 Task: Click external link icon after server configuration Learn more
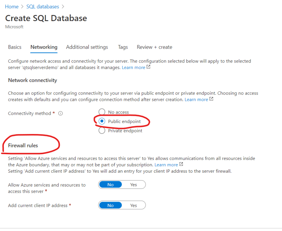point(149,67)
